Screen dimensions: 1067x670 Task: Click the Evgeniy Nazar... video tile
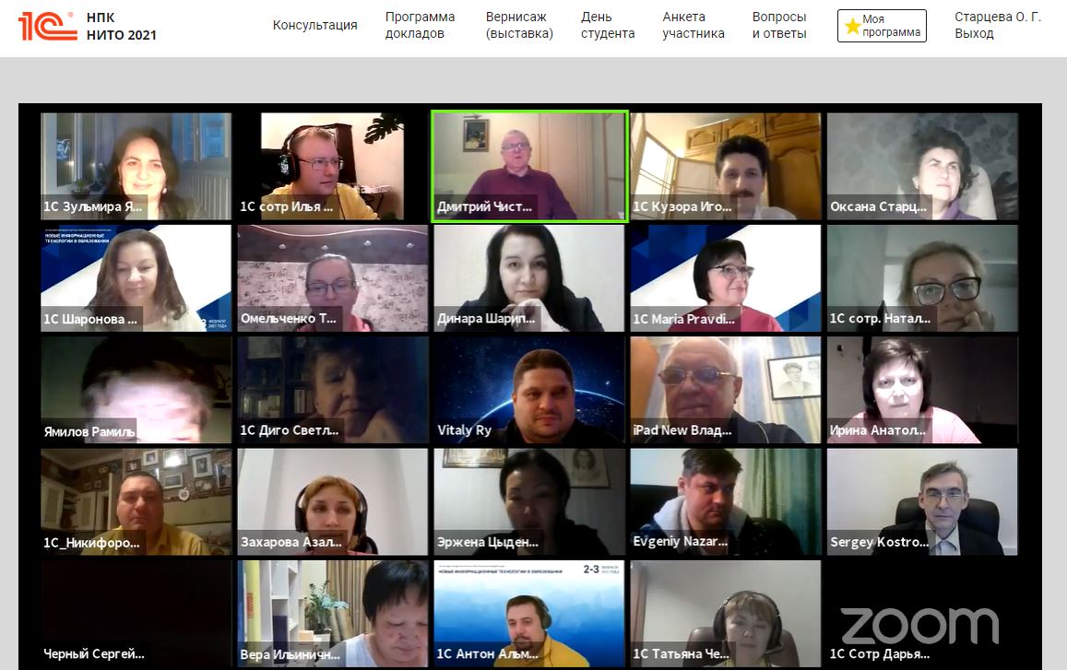pos(726,501)
